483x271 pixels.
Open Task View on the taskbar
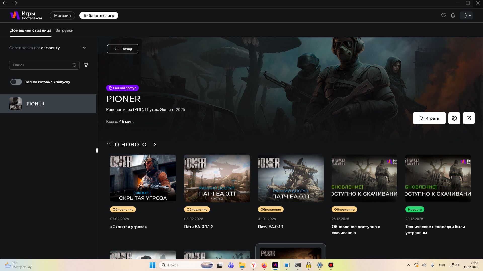pyautogui.click(x=220, y=265)
